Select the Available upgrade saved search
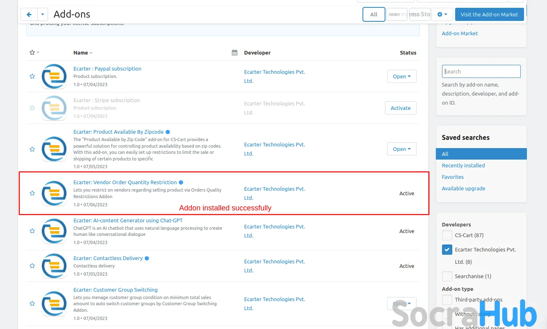 [x=463, y=188]
